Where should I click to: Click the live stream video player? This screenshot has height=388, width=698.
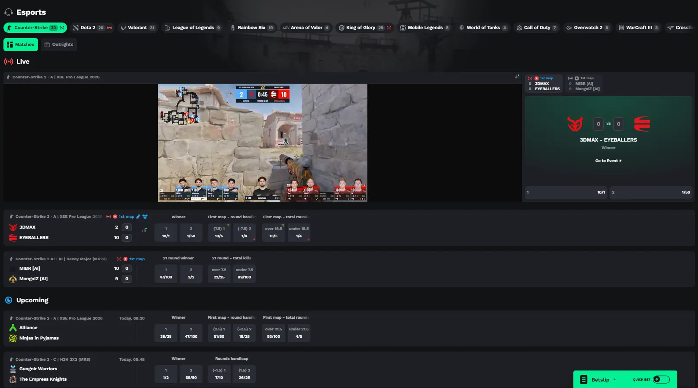click(x=263, y=143)
